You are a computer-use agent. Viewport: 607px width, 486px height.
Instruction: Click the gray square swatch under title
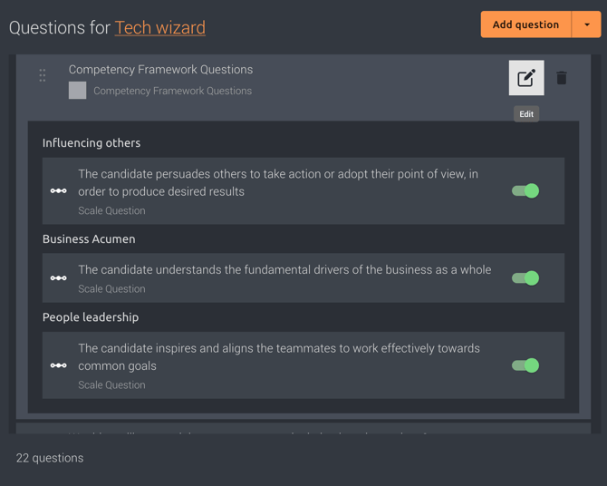click(77, 91)
